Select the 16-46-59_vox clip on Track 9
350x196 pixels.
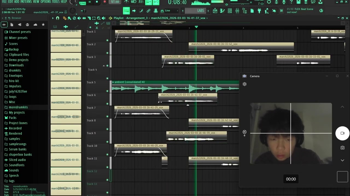tap(197, 137)
